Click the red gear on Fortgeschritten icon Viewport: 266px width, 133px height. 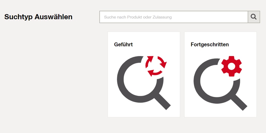point(232,66)
